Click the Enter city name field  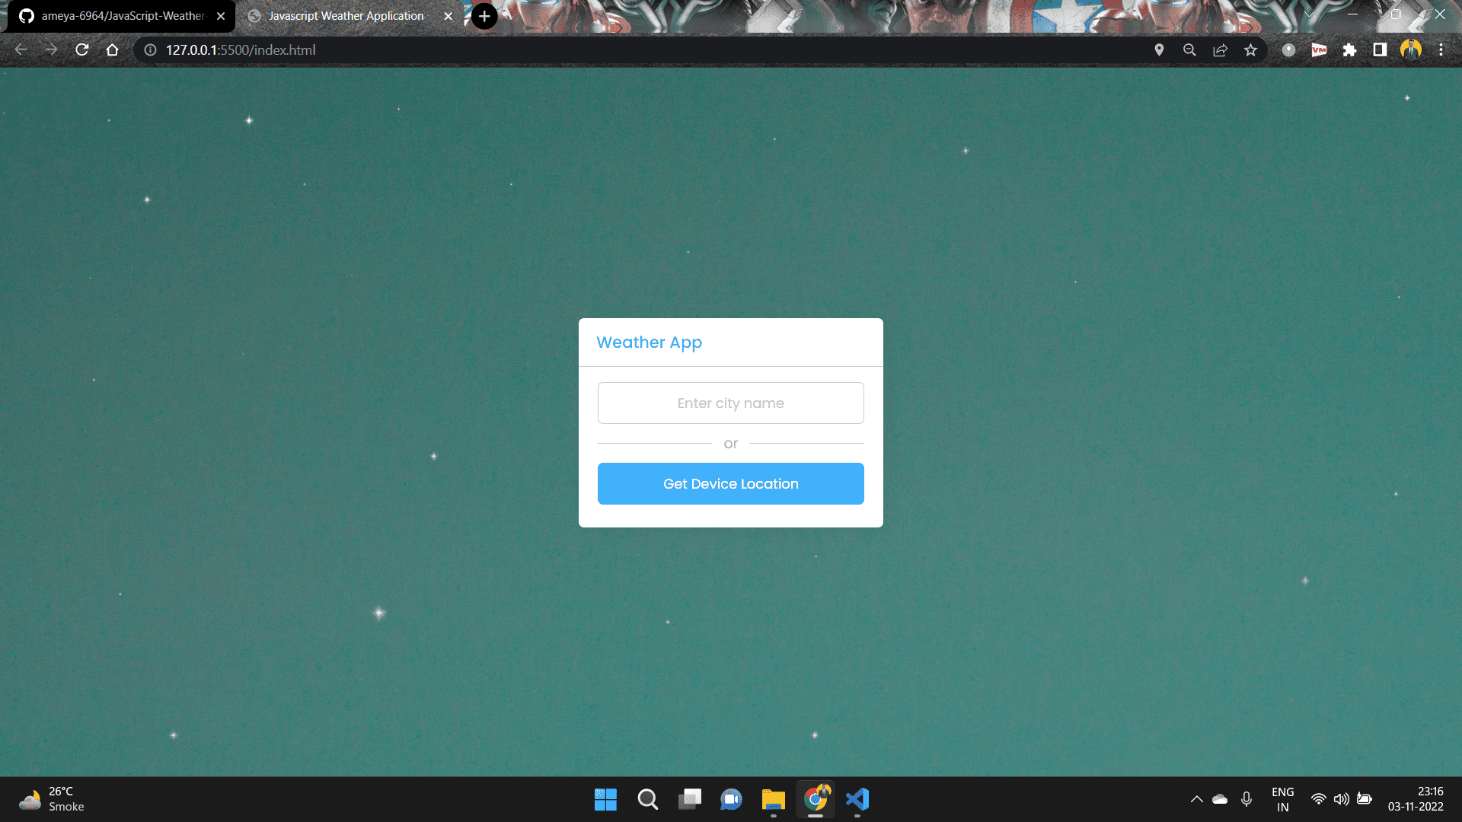pos(730,403)
